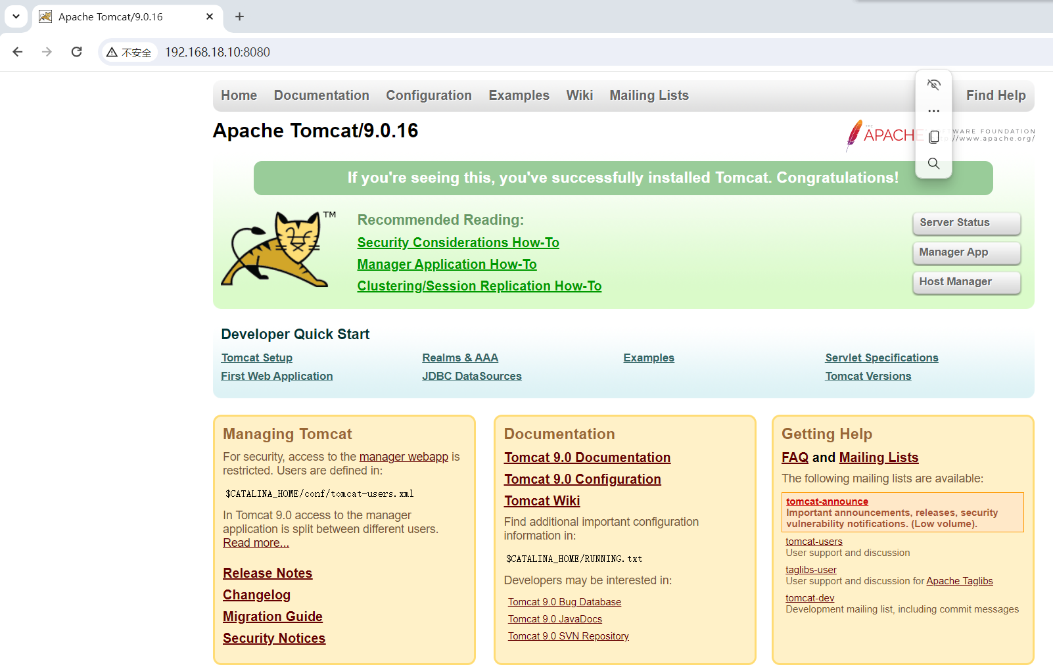This screenshot has width=1053, height=671.
Task: Click the Tomcat cat logo image
Action: click(x=278, y=248)
